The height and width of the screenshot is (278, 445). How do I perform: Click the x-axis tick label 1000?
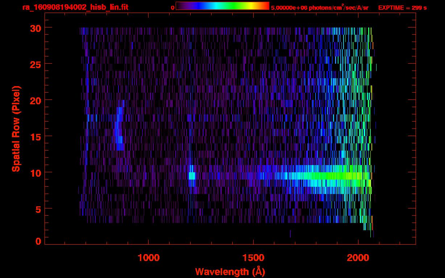[149, 258]
